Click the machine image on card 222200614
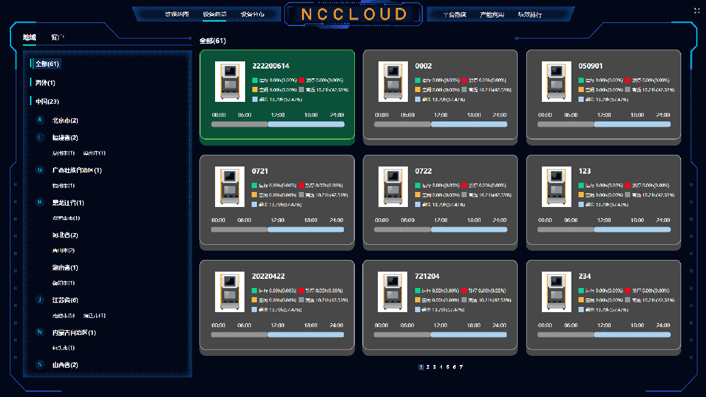The width and height of the screenshot is (706, 397). (x=229, y=82)
